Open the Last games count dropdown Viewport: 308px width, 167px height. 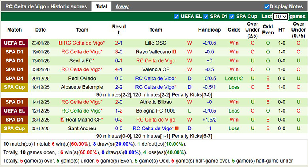[280, 17]
